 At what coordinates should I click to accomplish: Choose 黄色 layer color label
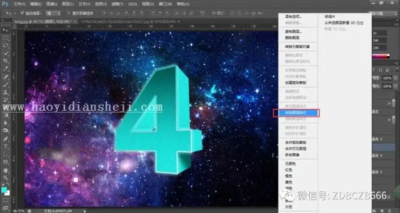coord(289,182)
